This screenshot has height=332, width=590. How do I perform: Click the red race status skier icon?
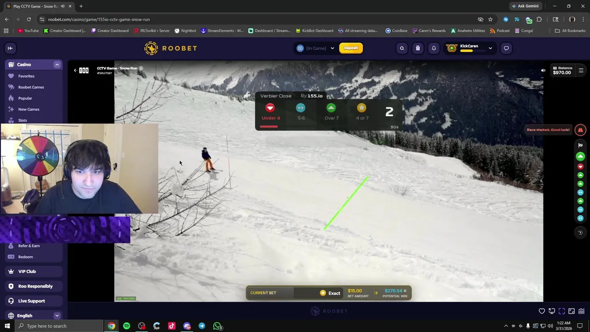click(x=580, y=130)
